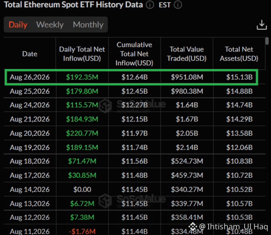Click the $11.97B cumulative inflow value
The image size is (271, 235).
click(134, 133)
